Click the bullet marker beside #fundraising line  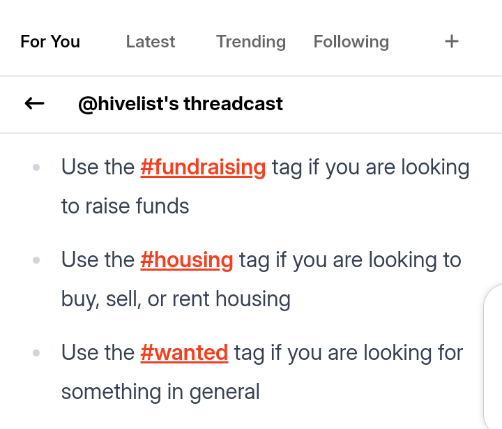coord(36,167)
